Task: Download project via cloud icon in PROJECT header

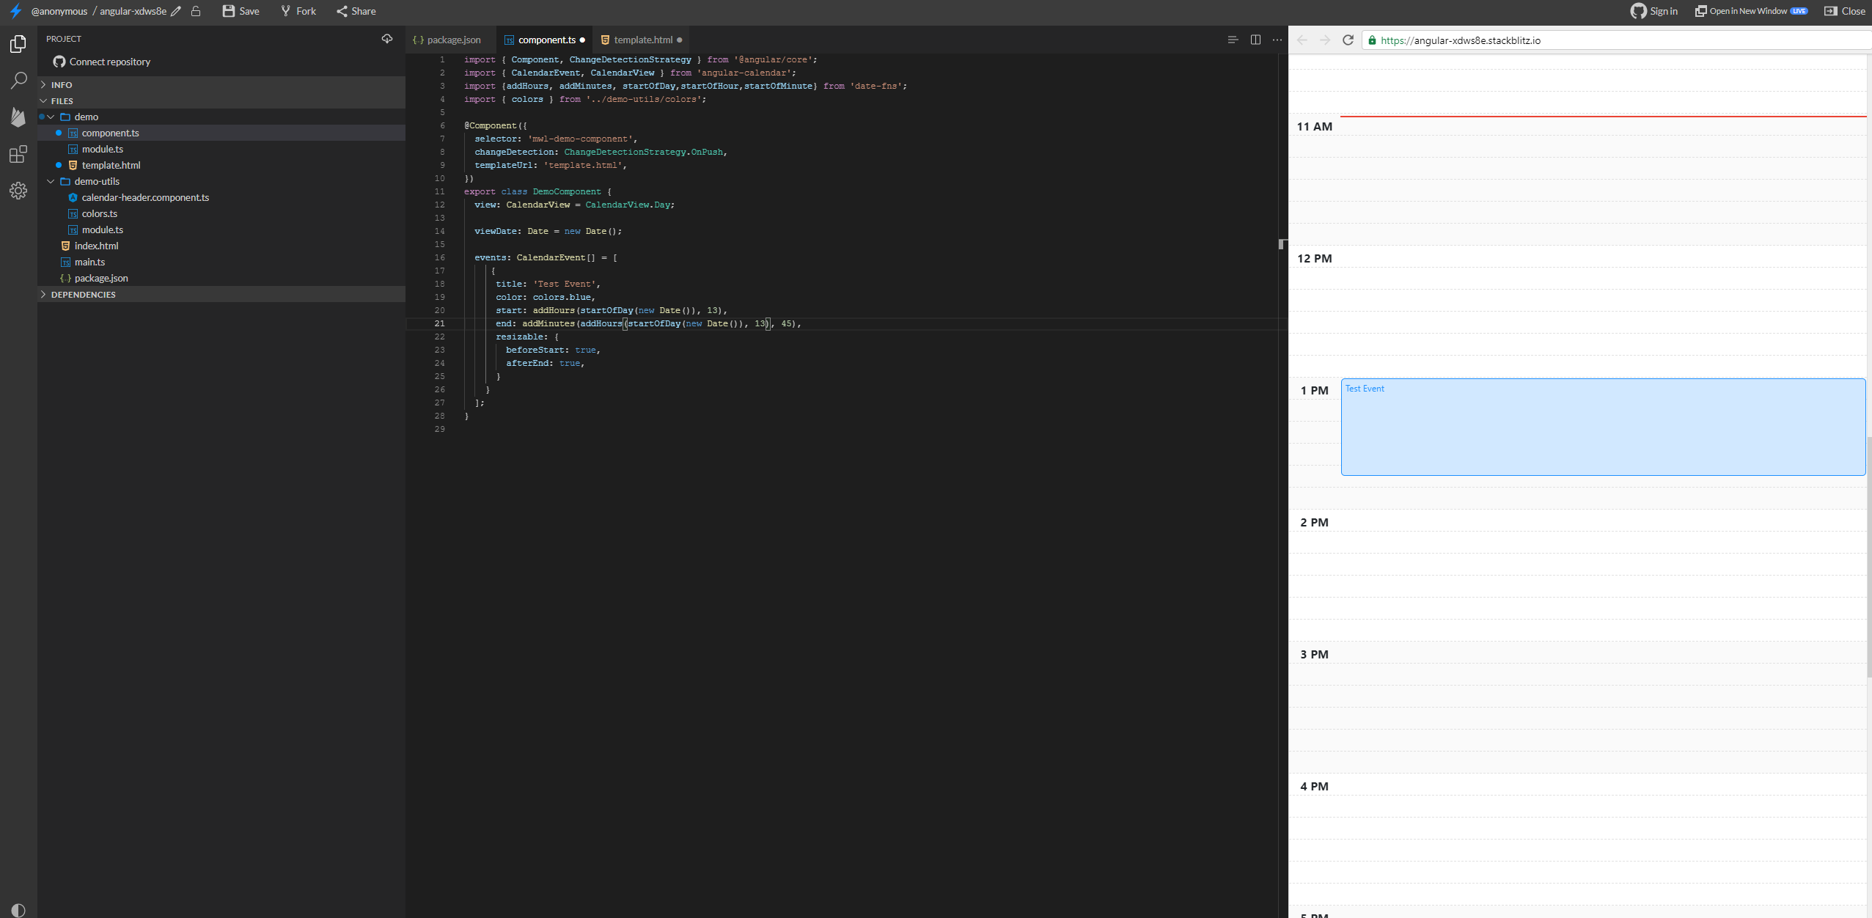Action: point(387,39)
